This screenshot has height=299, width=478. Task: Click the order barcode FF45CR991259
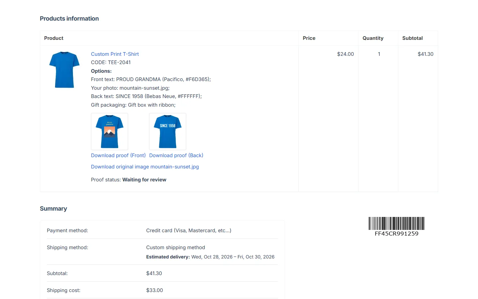[x=396, y=227]
